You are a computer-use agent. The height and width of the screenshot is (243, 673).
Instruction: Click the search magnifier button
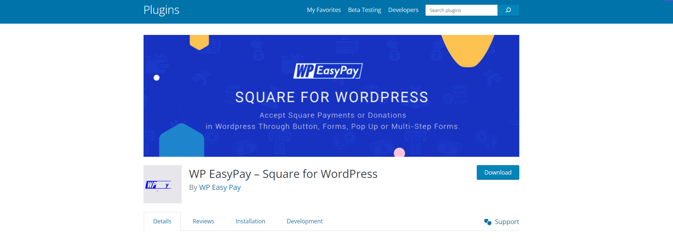[508, 10]
